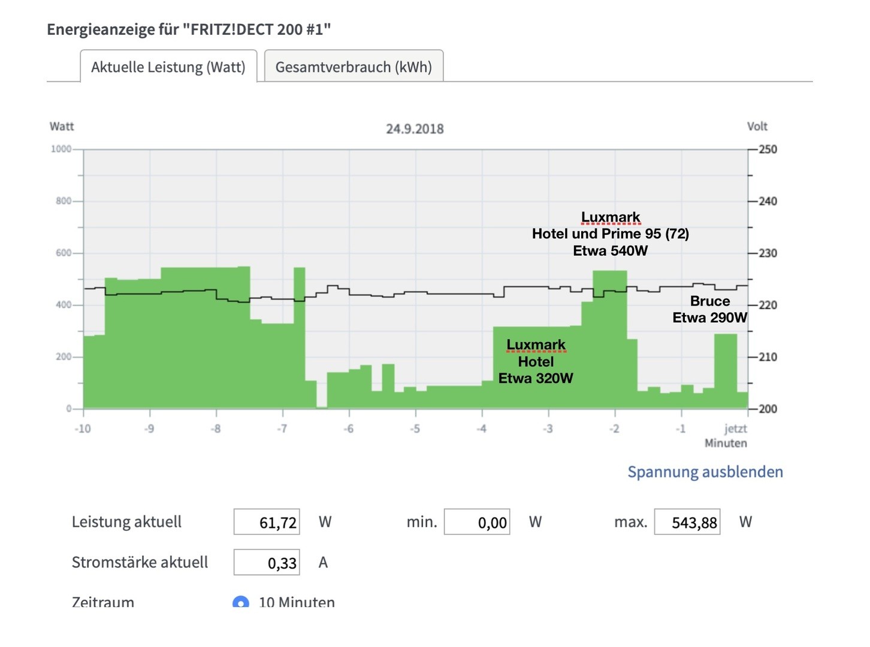Click the "Spannung ausblenden" link

[705, 471]
